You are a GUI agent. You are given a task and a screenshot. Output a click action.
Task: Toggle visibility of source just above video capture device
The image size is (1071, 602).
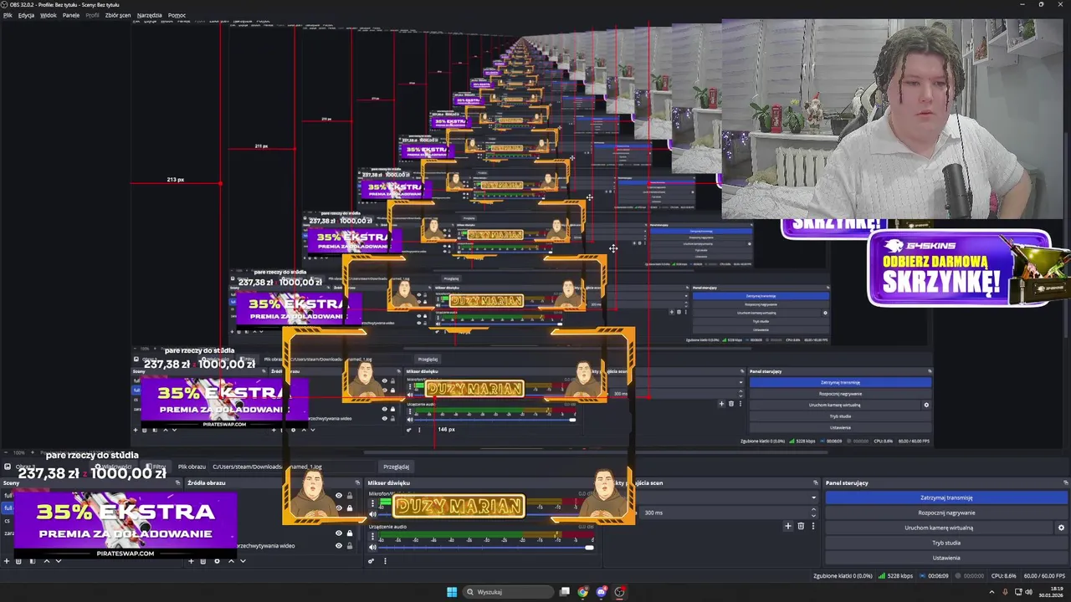[339, 533]
